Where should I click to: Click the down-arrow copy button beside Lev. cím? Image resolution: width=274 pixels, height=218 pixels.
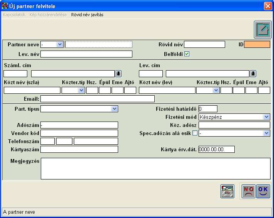coord(253,74)
